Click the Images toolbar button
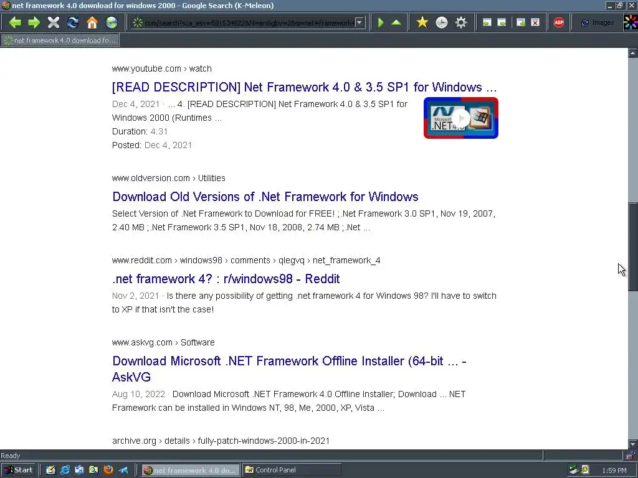Screen dimensions: 638x478 coord(598,22)
